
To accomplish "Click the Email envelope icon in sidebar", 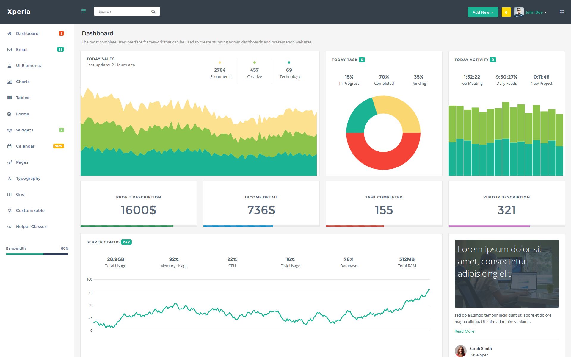I will pos(10,50).
